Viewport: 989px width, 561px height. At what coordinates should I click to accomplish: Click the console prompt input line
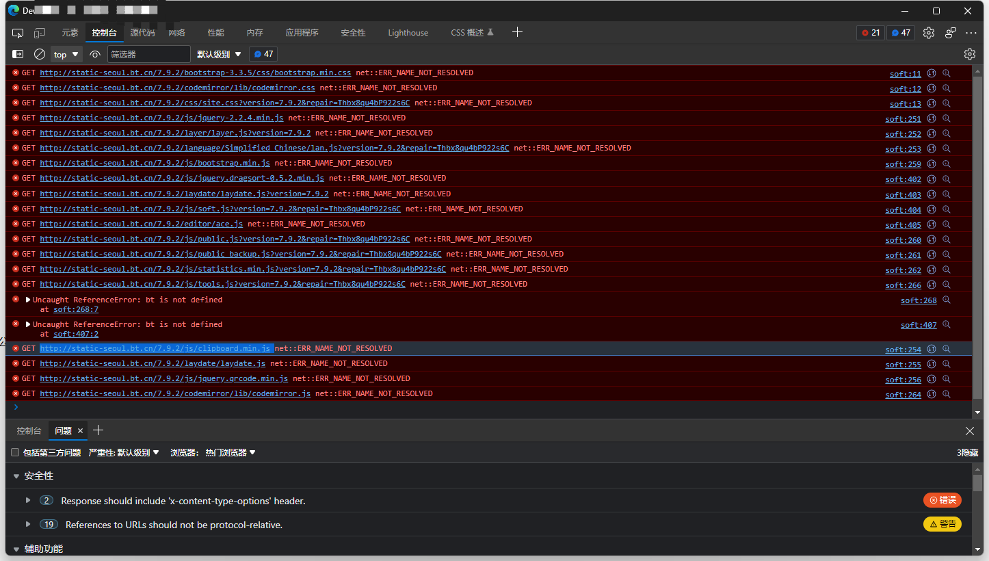click(x=489, y=407)
